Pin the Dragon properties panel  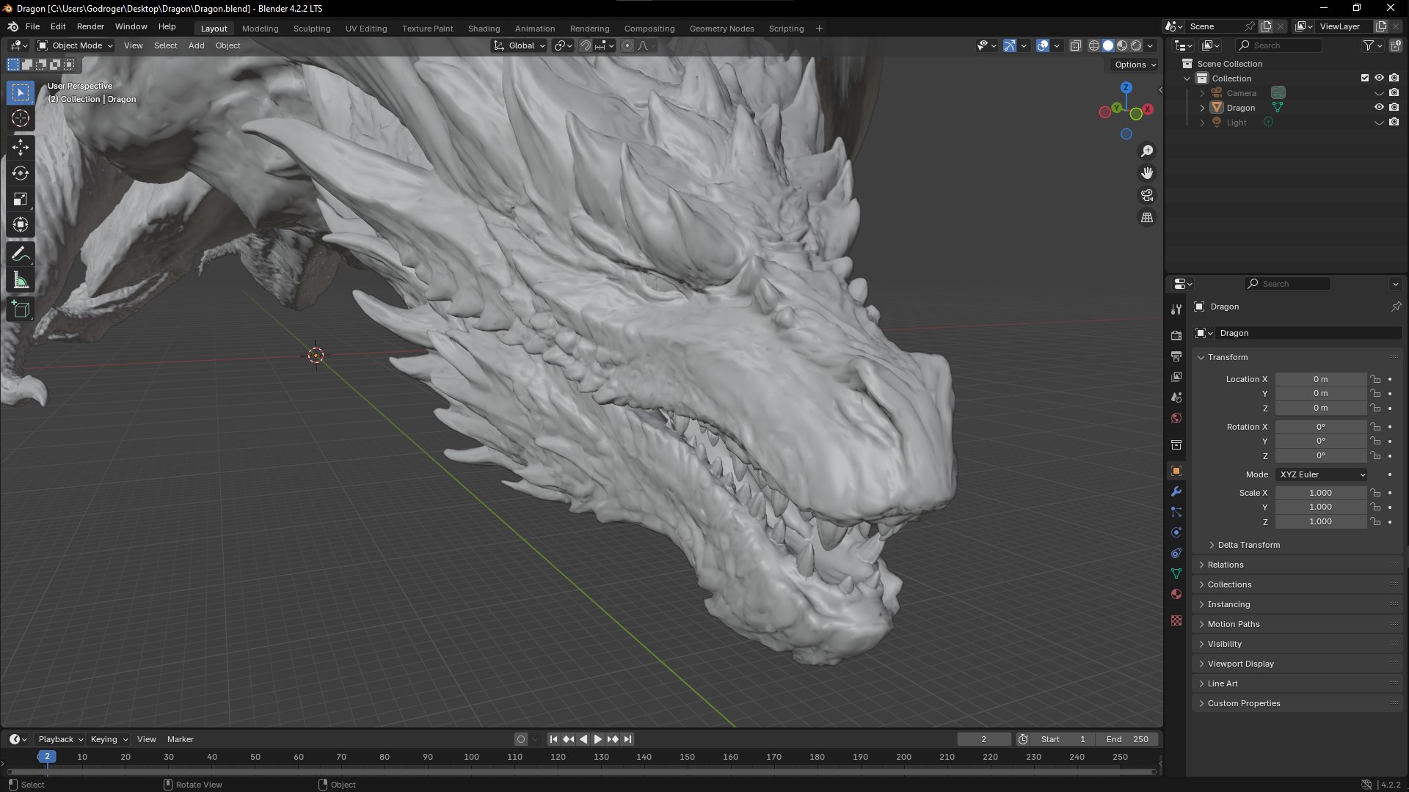1396,307
